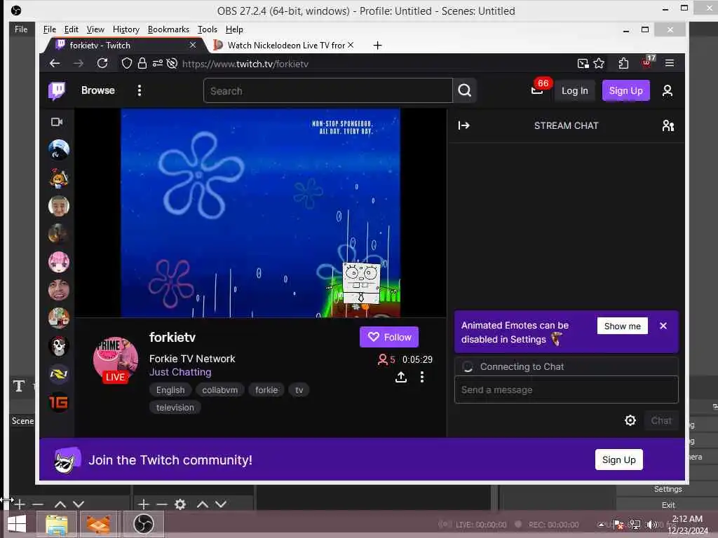This screenshot has width=718, height=538.
Task: Click the forkietv channel name
Action: [x=172, y=337]
